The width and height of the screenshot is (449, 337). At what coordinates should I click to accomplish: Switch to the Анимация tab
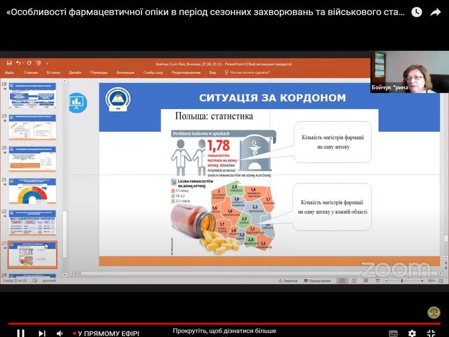click(x=125, y=73)
